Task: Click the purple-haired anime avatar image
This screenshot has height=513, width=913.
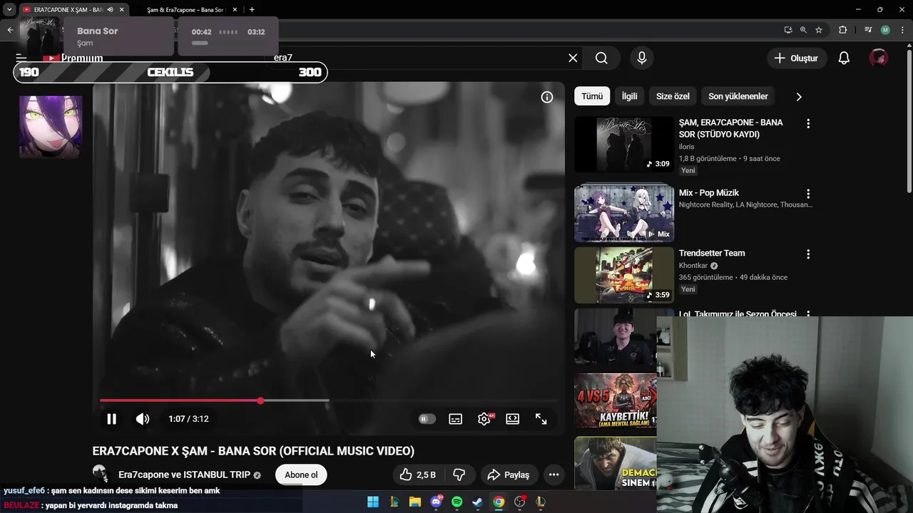Action: 51,127
